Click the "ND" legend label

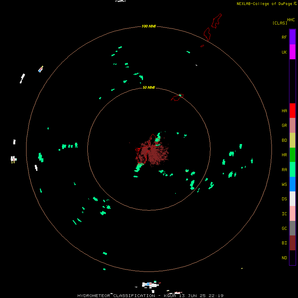(284, 258)
